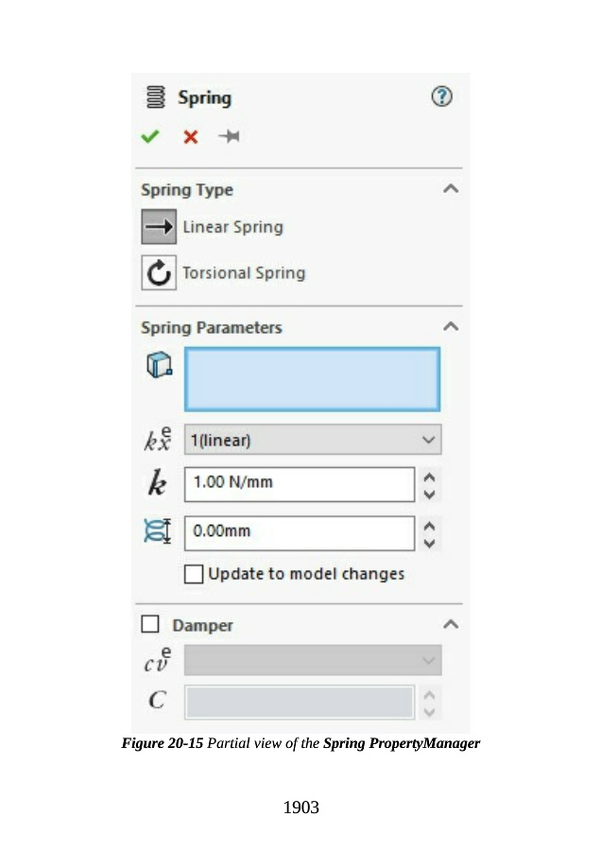Select the Torsional Spring rotate icon
The width and height of the screenshot is (601, 851).
point(159,272)
